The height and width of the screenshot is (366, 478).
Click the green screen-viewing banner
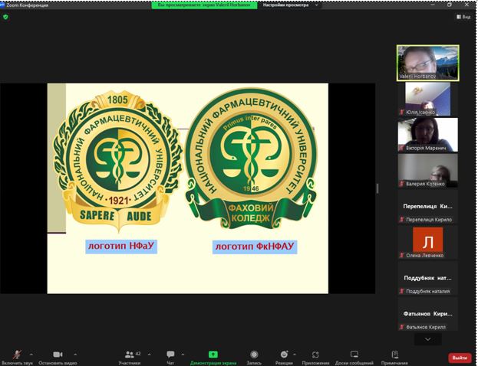pyautogui.click(x=205, y=5)
